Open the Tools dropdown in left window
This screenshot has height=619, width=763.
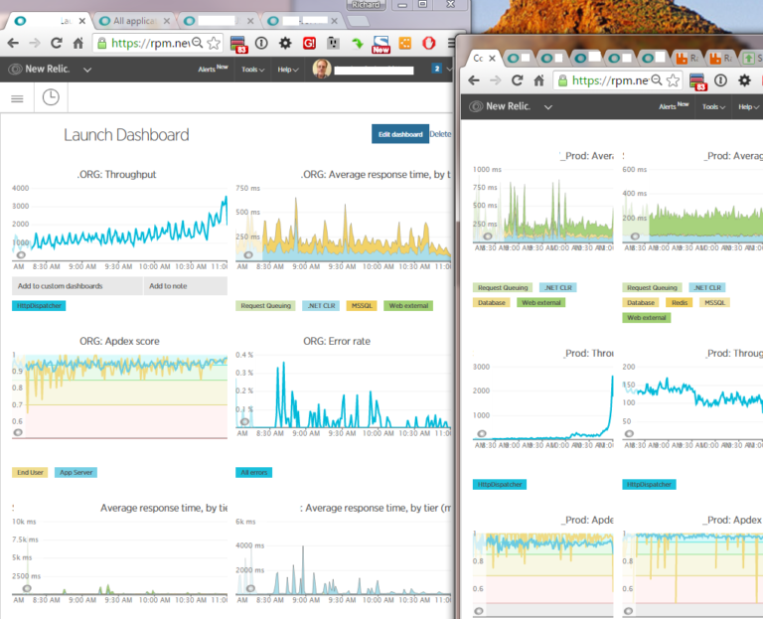(x=252, y=70)
